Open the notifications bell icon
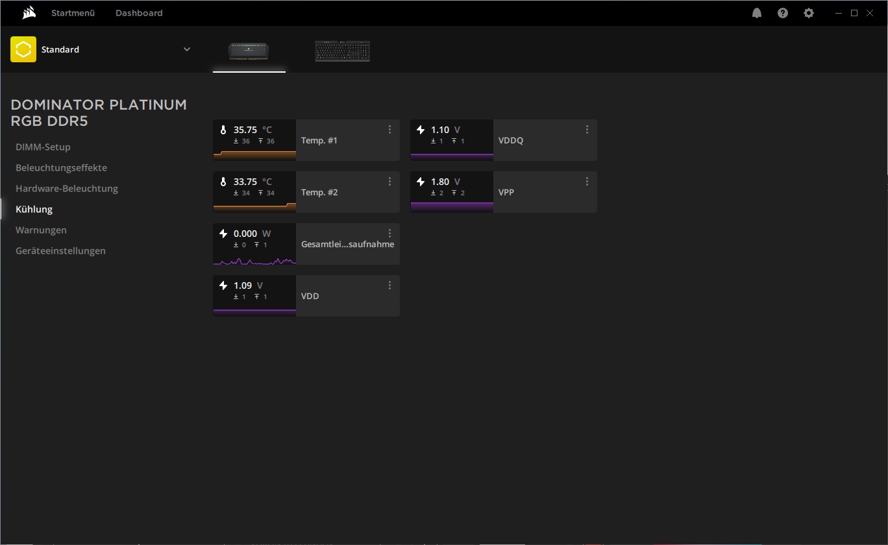This screenshot has width=888, height=545. coord(757,13)
